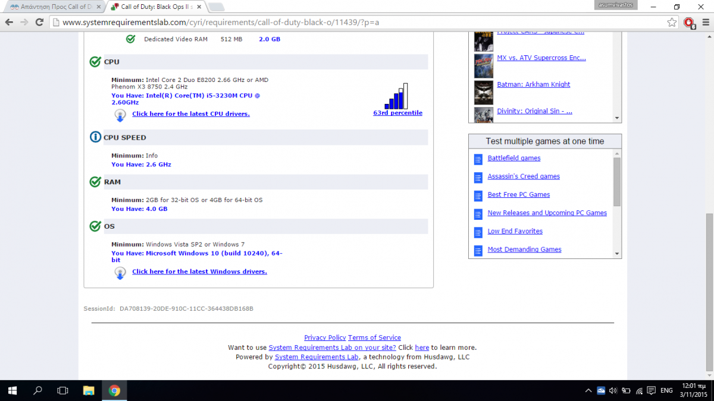Click the info icon next to CPU SPEED
Image resolution: width=714 pixels, height=401 pixels.
tap(95, 137)
